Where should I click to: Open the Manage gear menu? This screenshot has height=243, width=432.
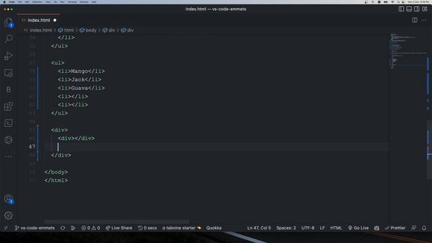[x=9, y=215]
